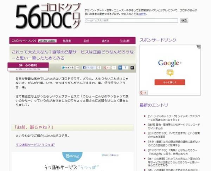Viewport: 211px width, 171px height.
Task: Click the wrote on 2012/03/24 date line
Action: tap(28, 69)
